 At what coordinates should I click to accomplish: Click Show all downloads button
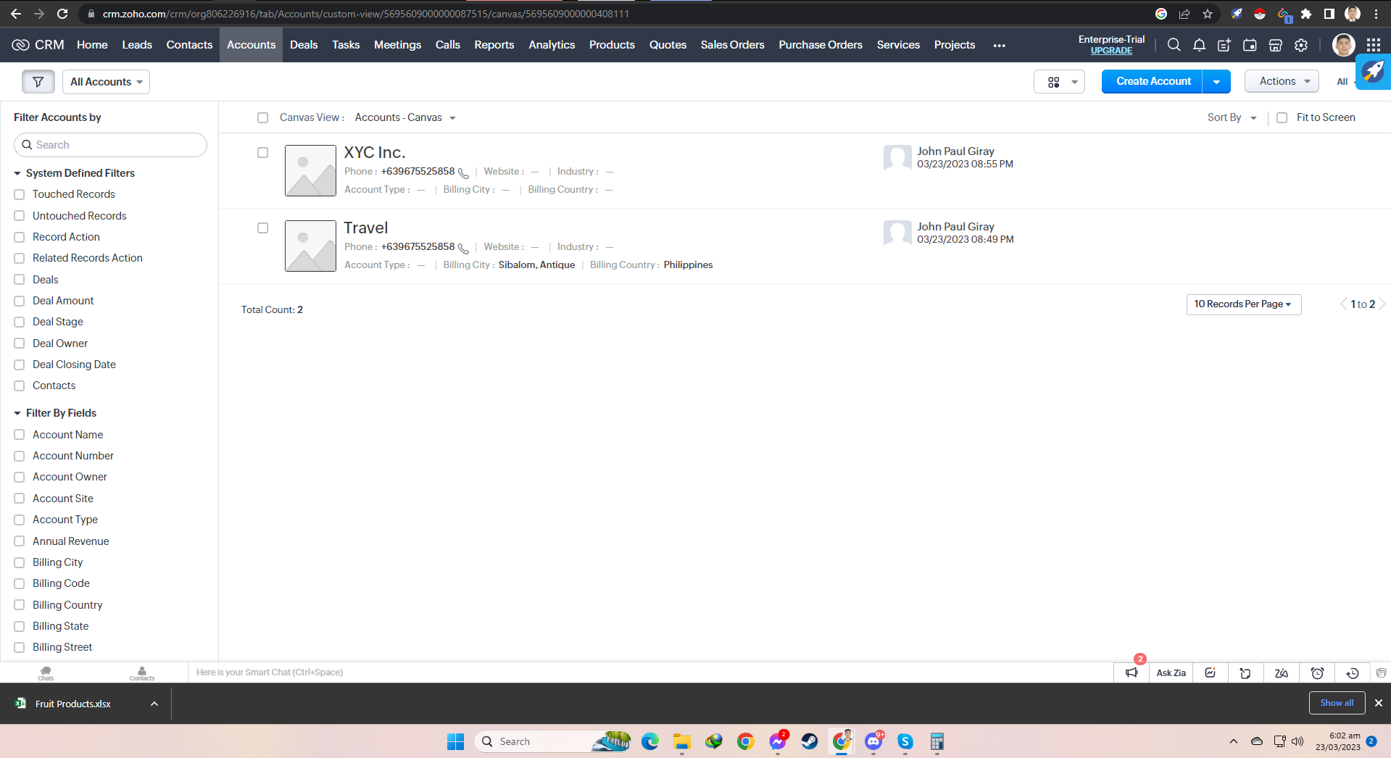[1337, 703]
